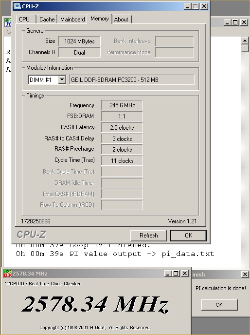Open the Mainboard tab

(72, 20)
